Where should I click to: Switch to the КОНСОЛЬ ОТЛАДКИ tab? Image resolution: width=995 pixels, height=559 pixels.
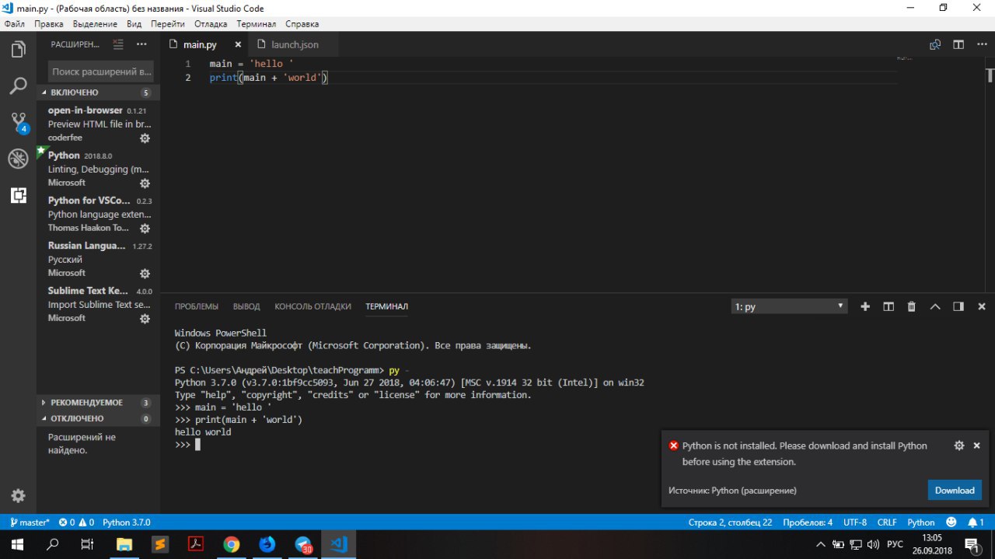tap(312, 306)
